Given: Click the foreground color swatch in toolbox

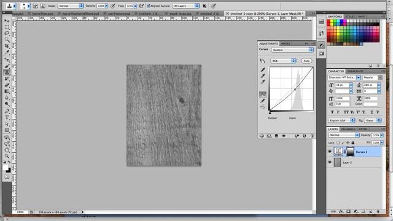Looking at the screenshot, I should point(6,168).
